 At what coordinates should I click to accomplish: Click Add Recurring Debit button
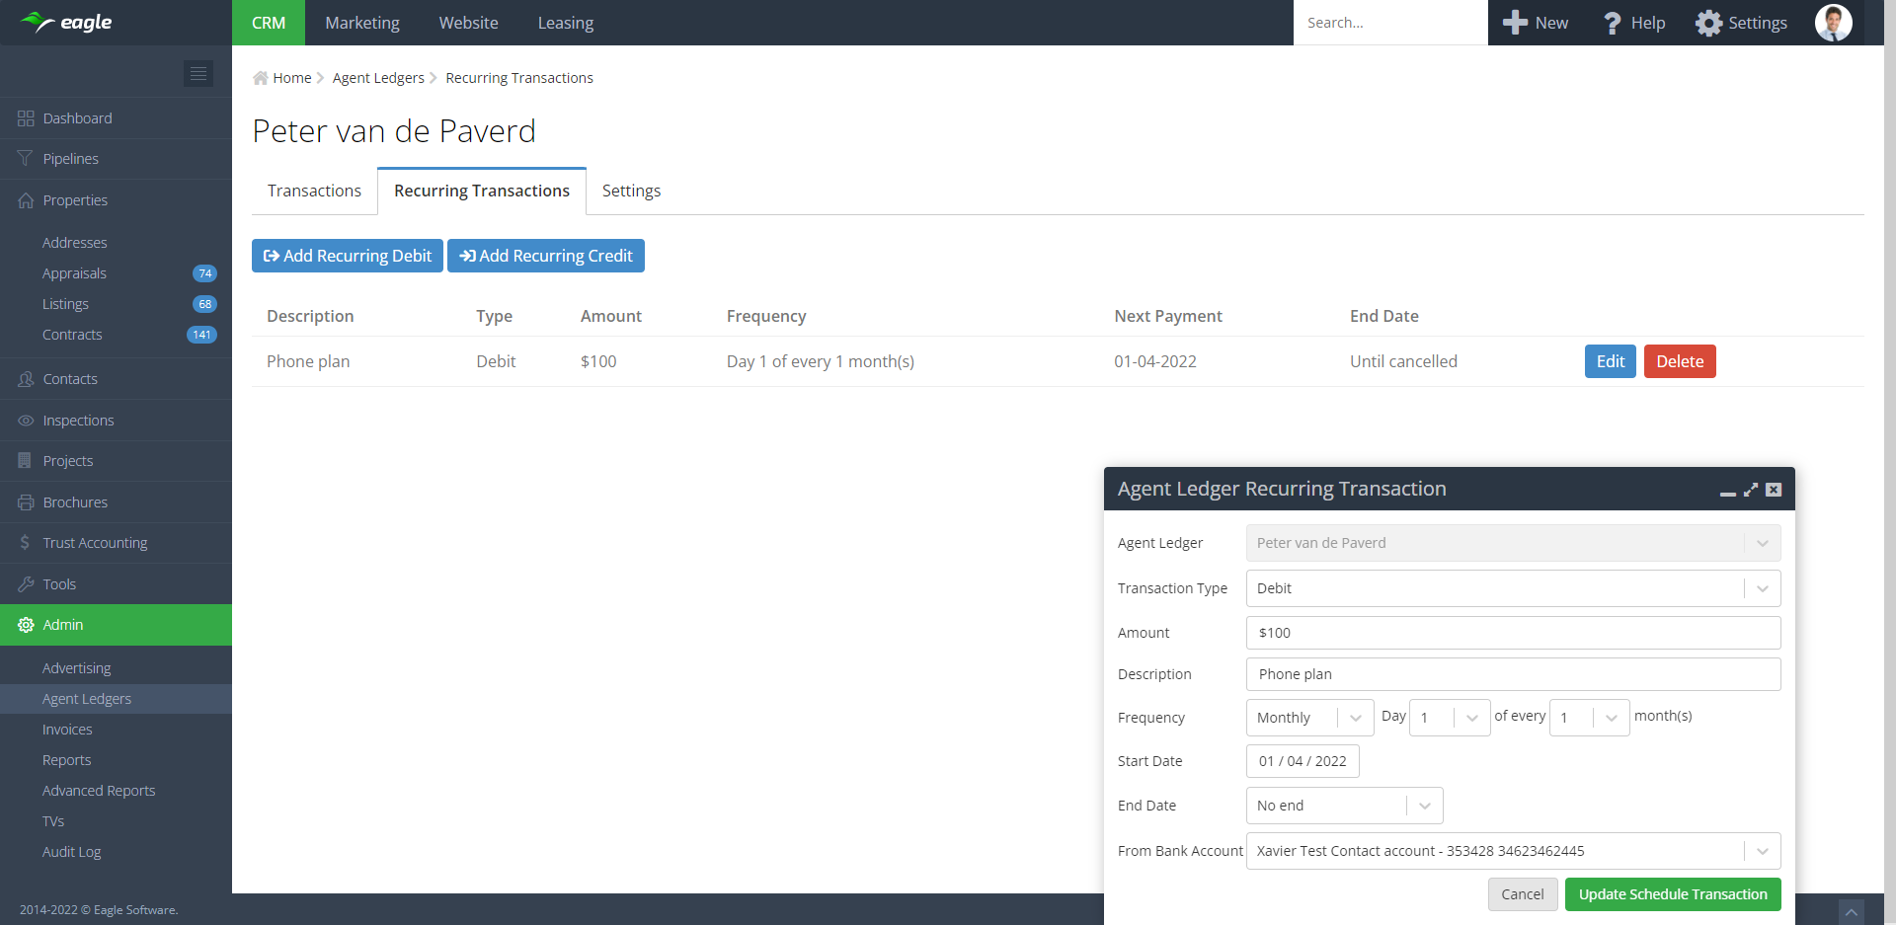point(348,256)
